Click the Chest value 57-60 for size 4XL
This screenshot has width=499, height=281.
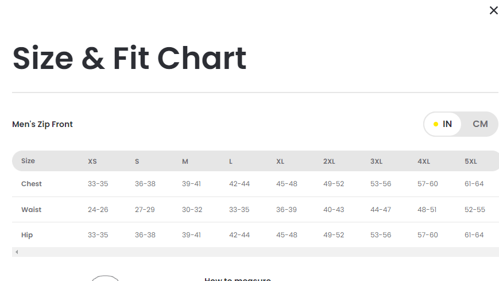tap(428, 184)
